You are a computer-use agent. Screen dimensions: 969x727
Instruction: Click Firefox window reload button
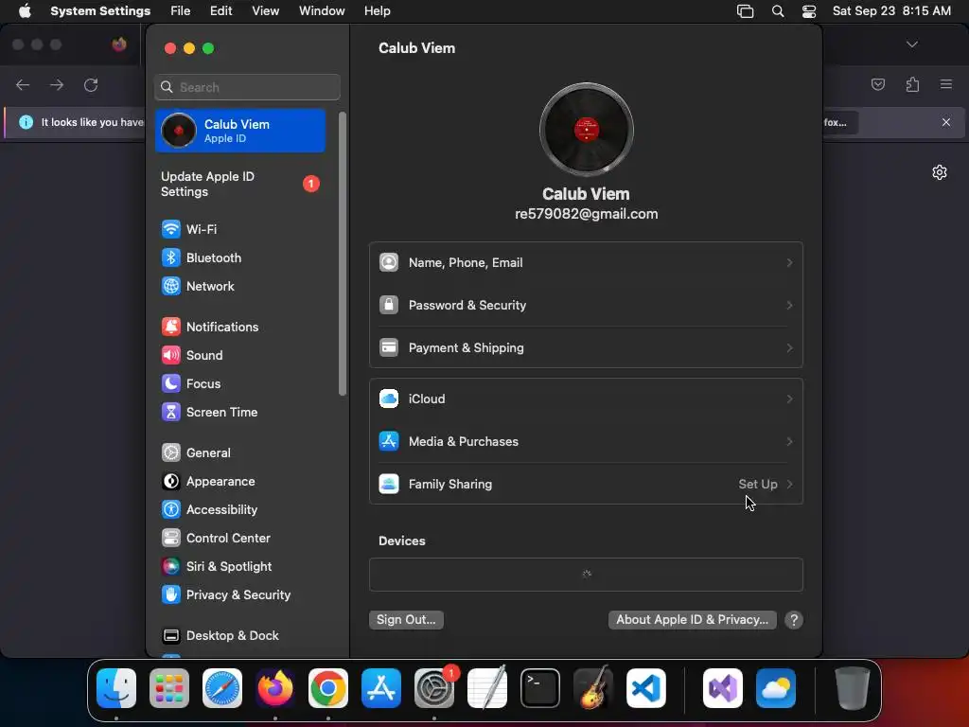(x=91, y=84)
